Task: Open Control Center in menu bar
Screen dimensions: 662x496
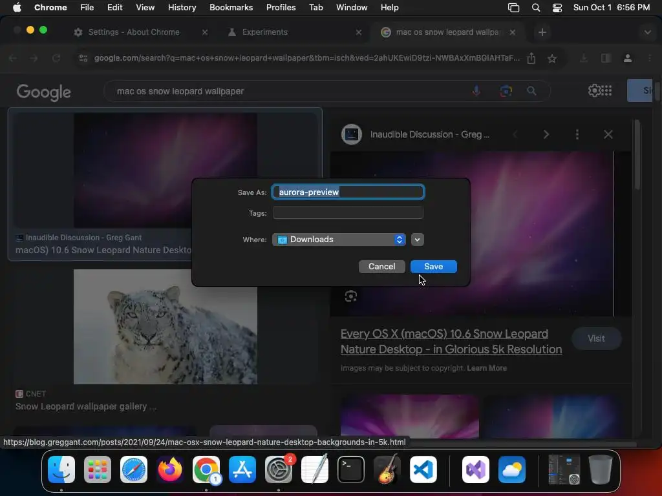Action: click(x=557, y=8)
